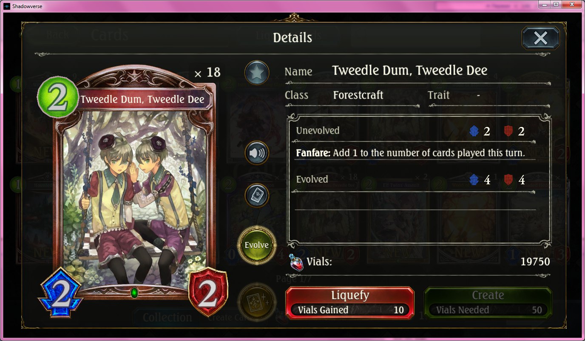Screen dimensions: 585x341
Task: Click the green cost 2 orb
Action: tap(58, 97)
